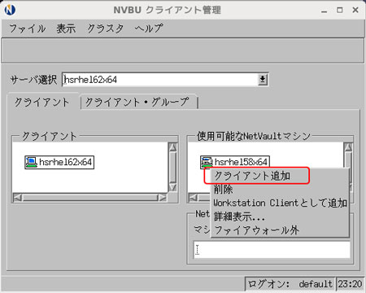This screenshot has height=293, width=366.
Task: Select the hsrhel58x64 machine icon
Action: (x=207, y=162)
